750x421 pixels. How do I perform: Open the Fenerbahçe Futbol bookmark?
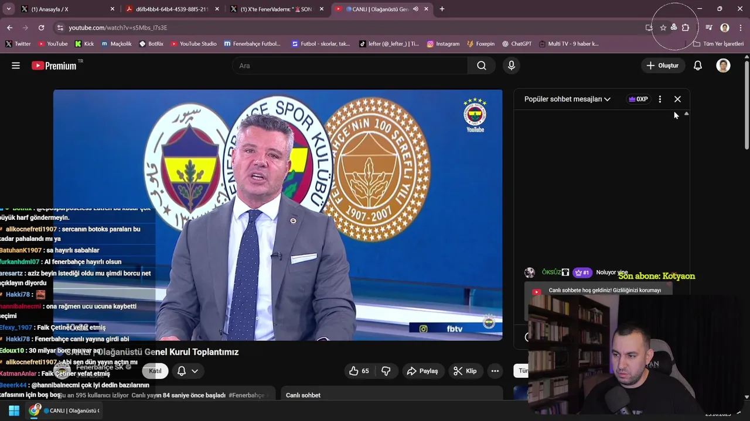coord(253,44)
